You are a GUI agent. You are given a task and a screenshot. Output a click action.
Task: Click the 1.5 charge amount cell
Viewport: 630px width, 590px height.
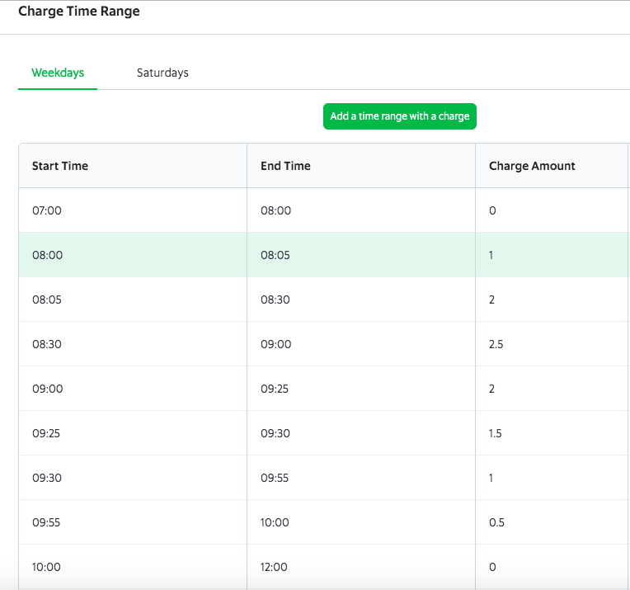(x=496, y=433)
